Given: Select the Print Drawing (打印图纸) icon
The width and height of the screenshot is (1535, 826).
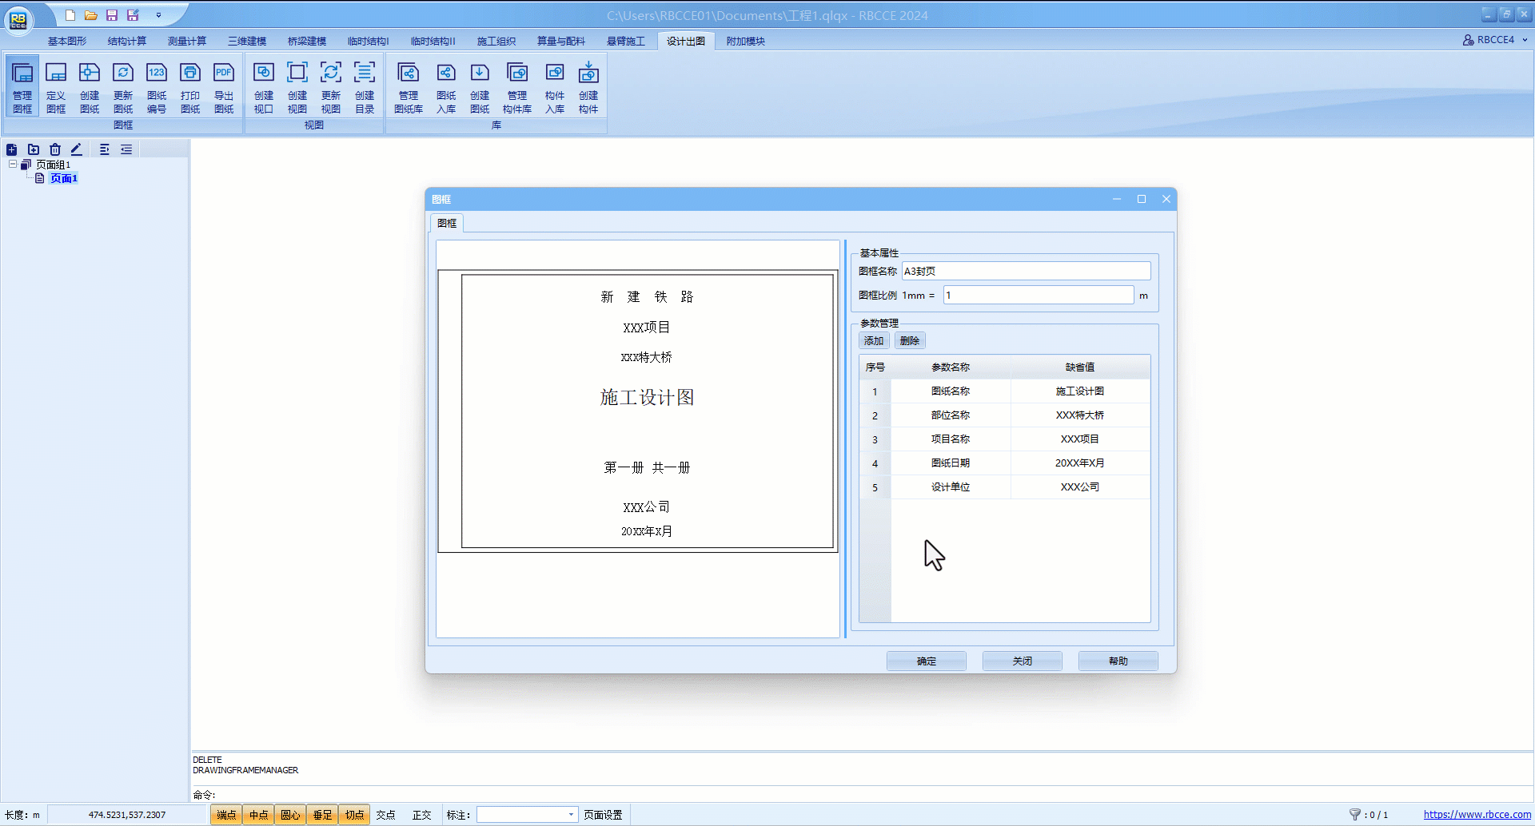Looking at the screenshot, I should 190,86.
